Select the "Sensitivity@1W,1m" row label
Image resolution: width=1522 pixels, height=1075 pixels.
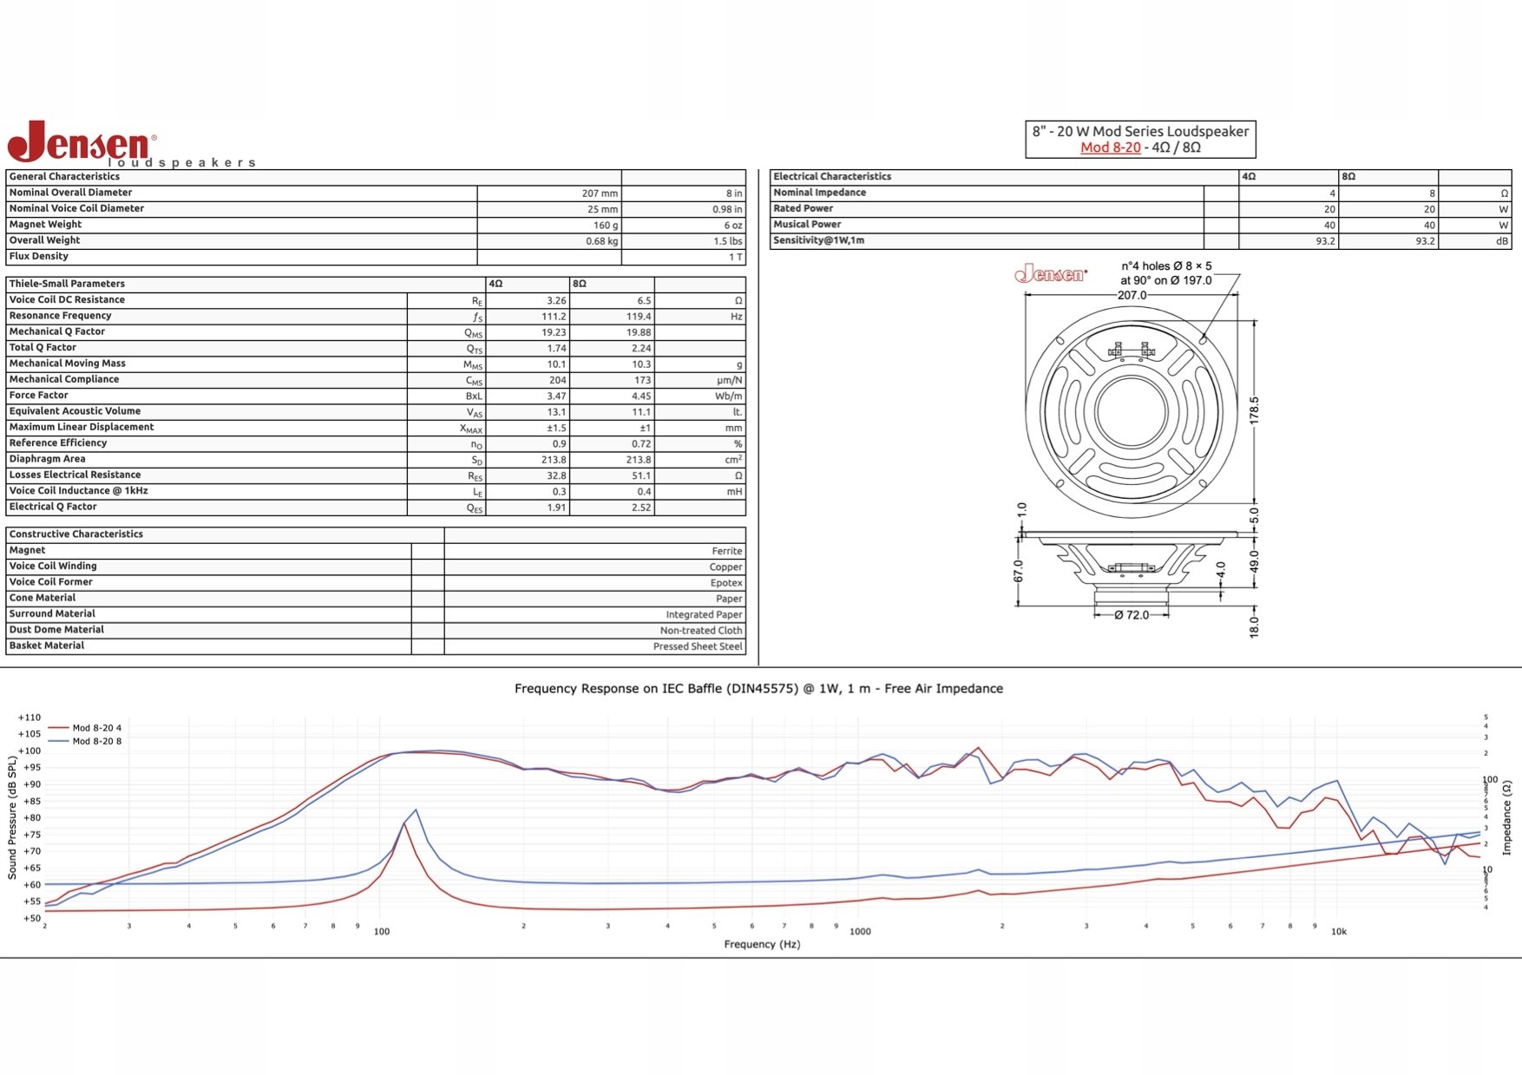(818, 240)
